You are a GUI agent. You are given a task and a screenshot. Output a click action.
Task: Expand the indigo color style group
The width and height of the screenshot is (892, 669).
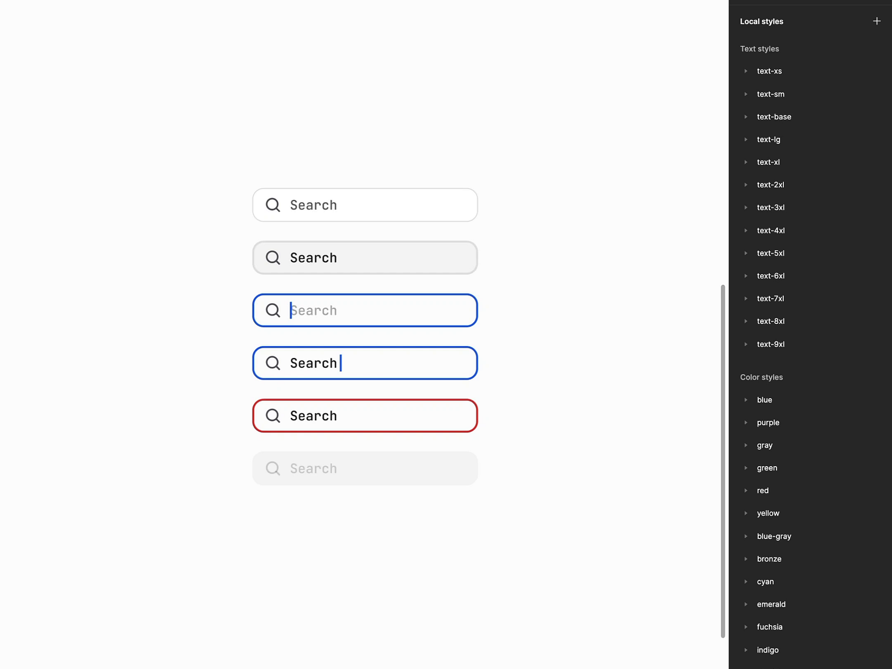click(x=746, y=650)
